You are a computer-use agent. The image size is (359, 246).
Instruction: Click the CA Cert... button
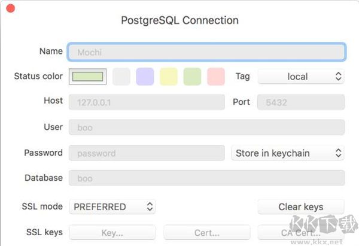pyautogui.click(x=301, y=233)
